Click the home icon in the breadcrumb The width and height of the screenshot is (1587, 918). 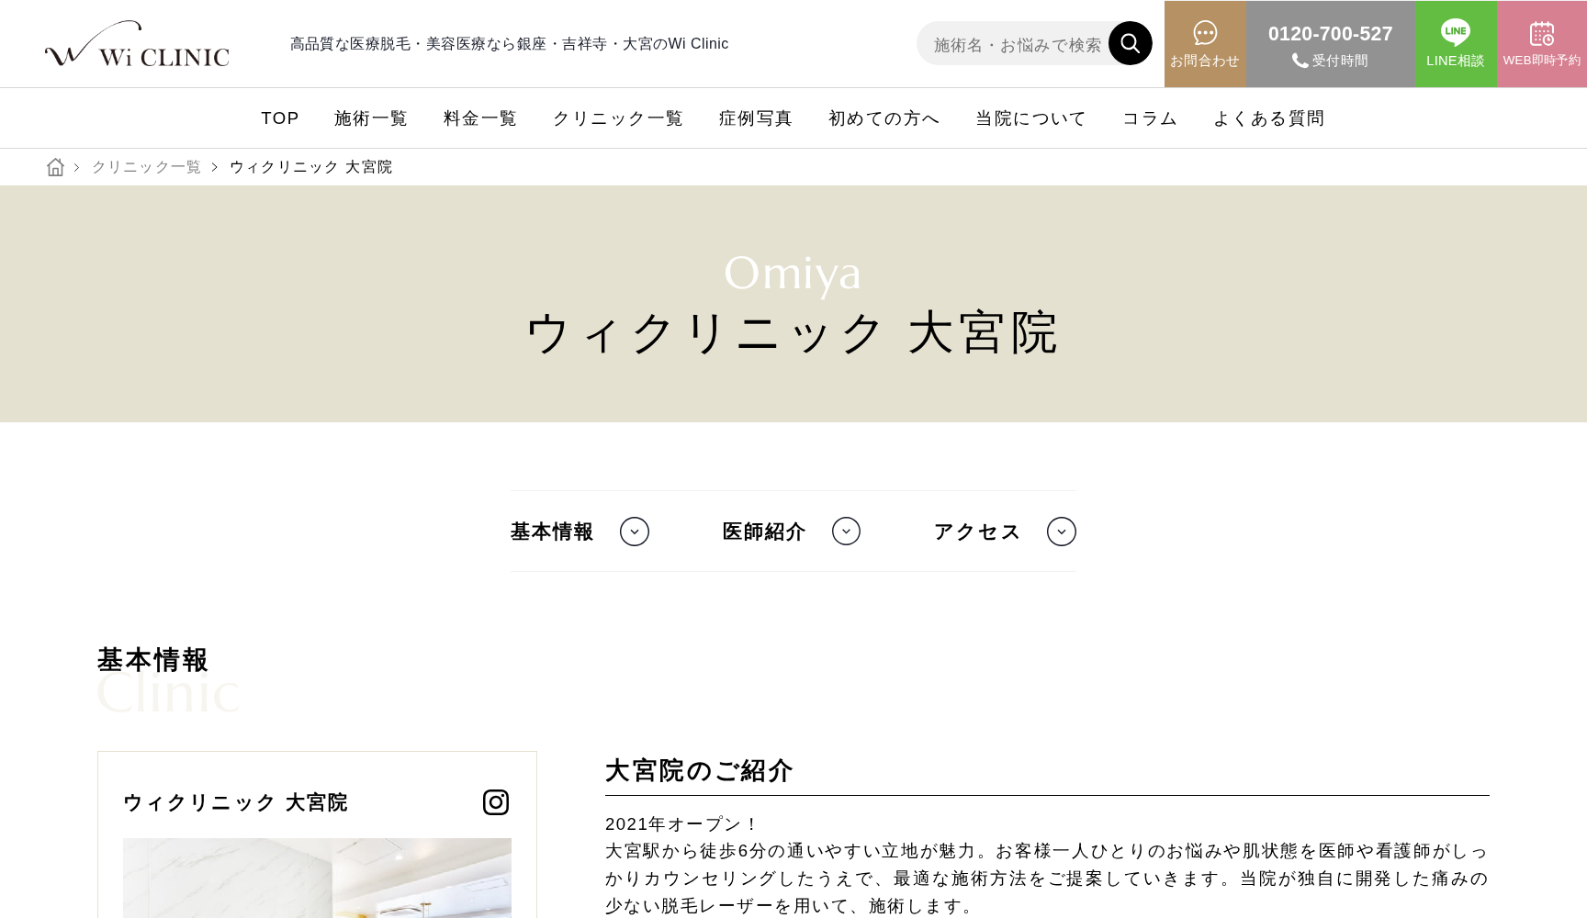56,166
